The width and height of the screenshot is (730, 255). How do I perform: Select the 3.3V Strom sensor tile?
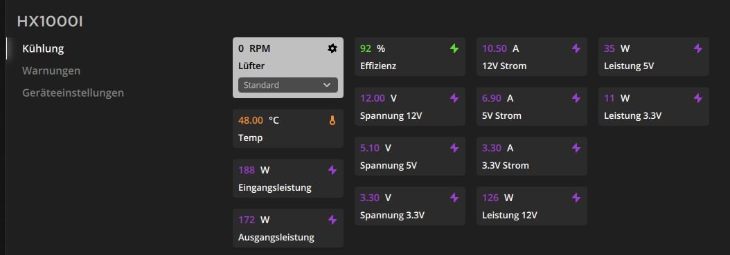(532, 156)
